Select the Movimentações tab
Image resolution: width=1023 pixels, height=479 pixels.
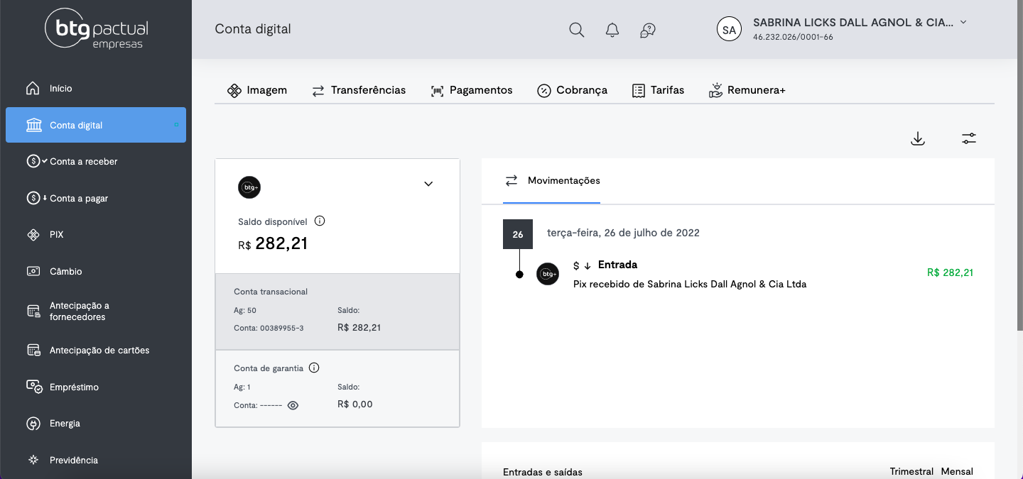click(552, 181)
